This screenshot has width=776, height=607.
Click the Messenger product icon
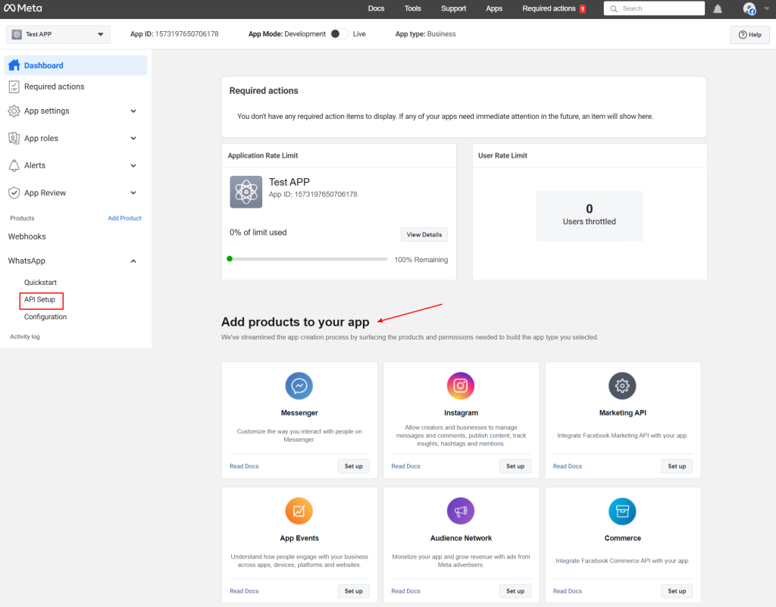(299, 386)
